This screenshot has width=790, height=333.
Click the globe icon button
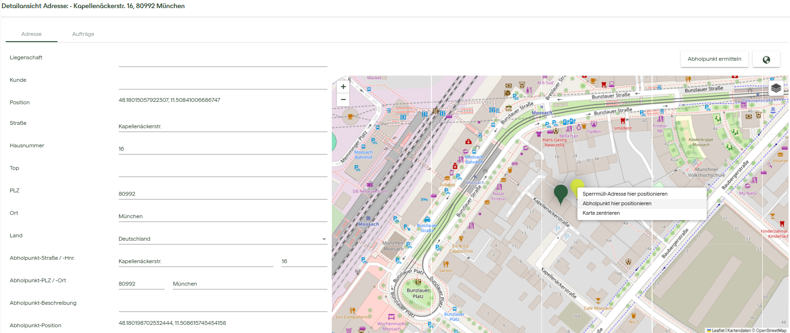coord(766,59)
